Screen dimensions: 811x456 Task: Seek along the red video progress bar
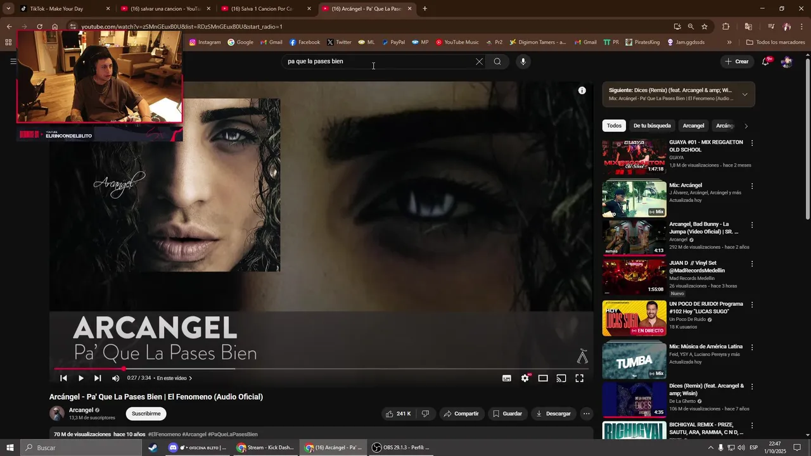(321, 369)
